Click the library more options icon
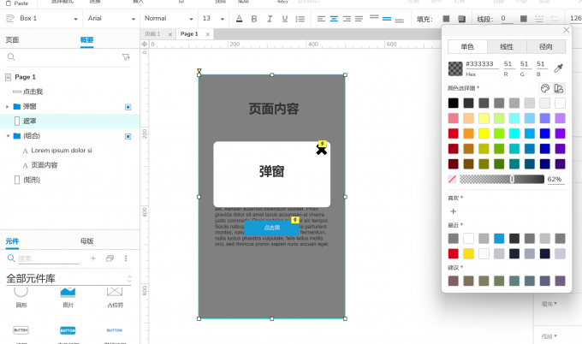Screen dimensions: 582x344 pos(126,258)
